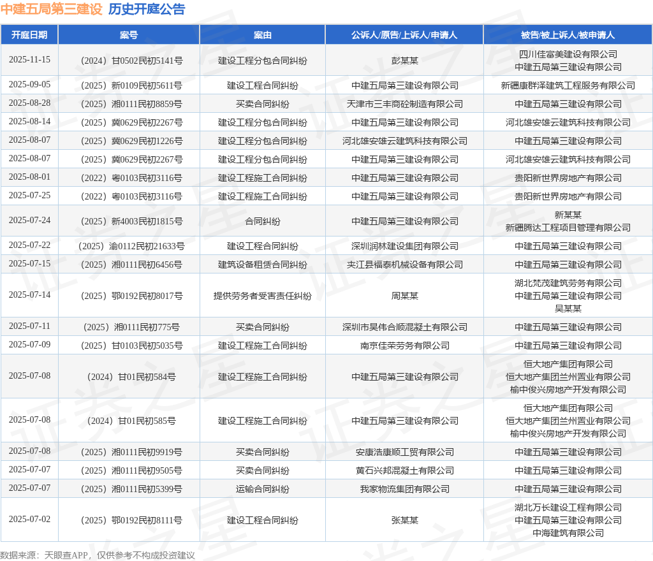This screenshot has height=561, width=653.
Task: Click plaintiff 我家物流集团有限公司
Action: (404, 489)
